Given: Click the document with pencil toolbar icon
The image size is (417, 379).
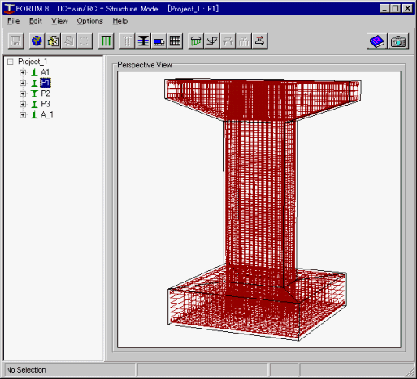Looking at the screenshot, I should coord(53,41).
